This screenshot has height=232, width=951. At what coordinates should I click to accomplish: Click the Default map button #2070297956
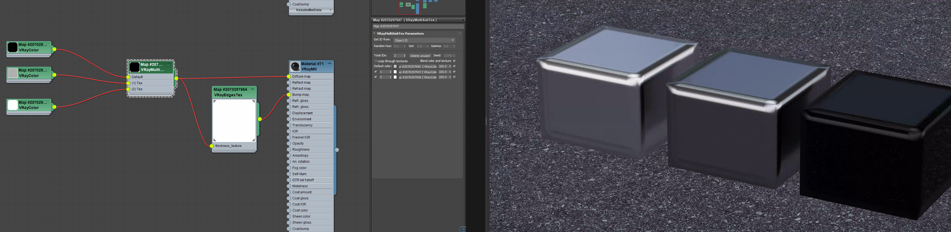pyautogui.click(x=418, y=66)
